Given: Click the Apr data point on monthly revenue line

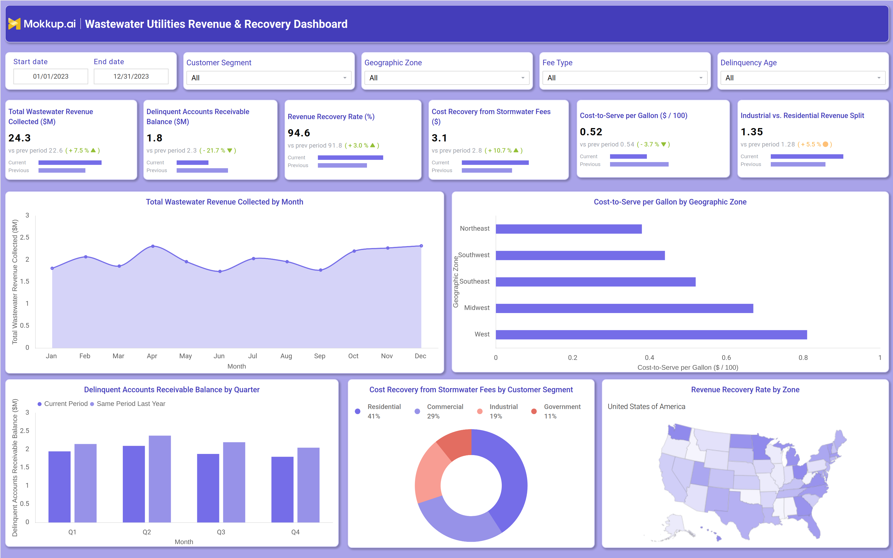Looking at the screenshot, I should click(153, 246).
